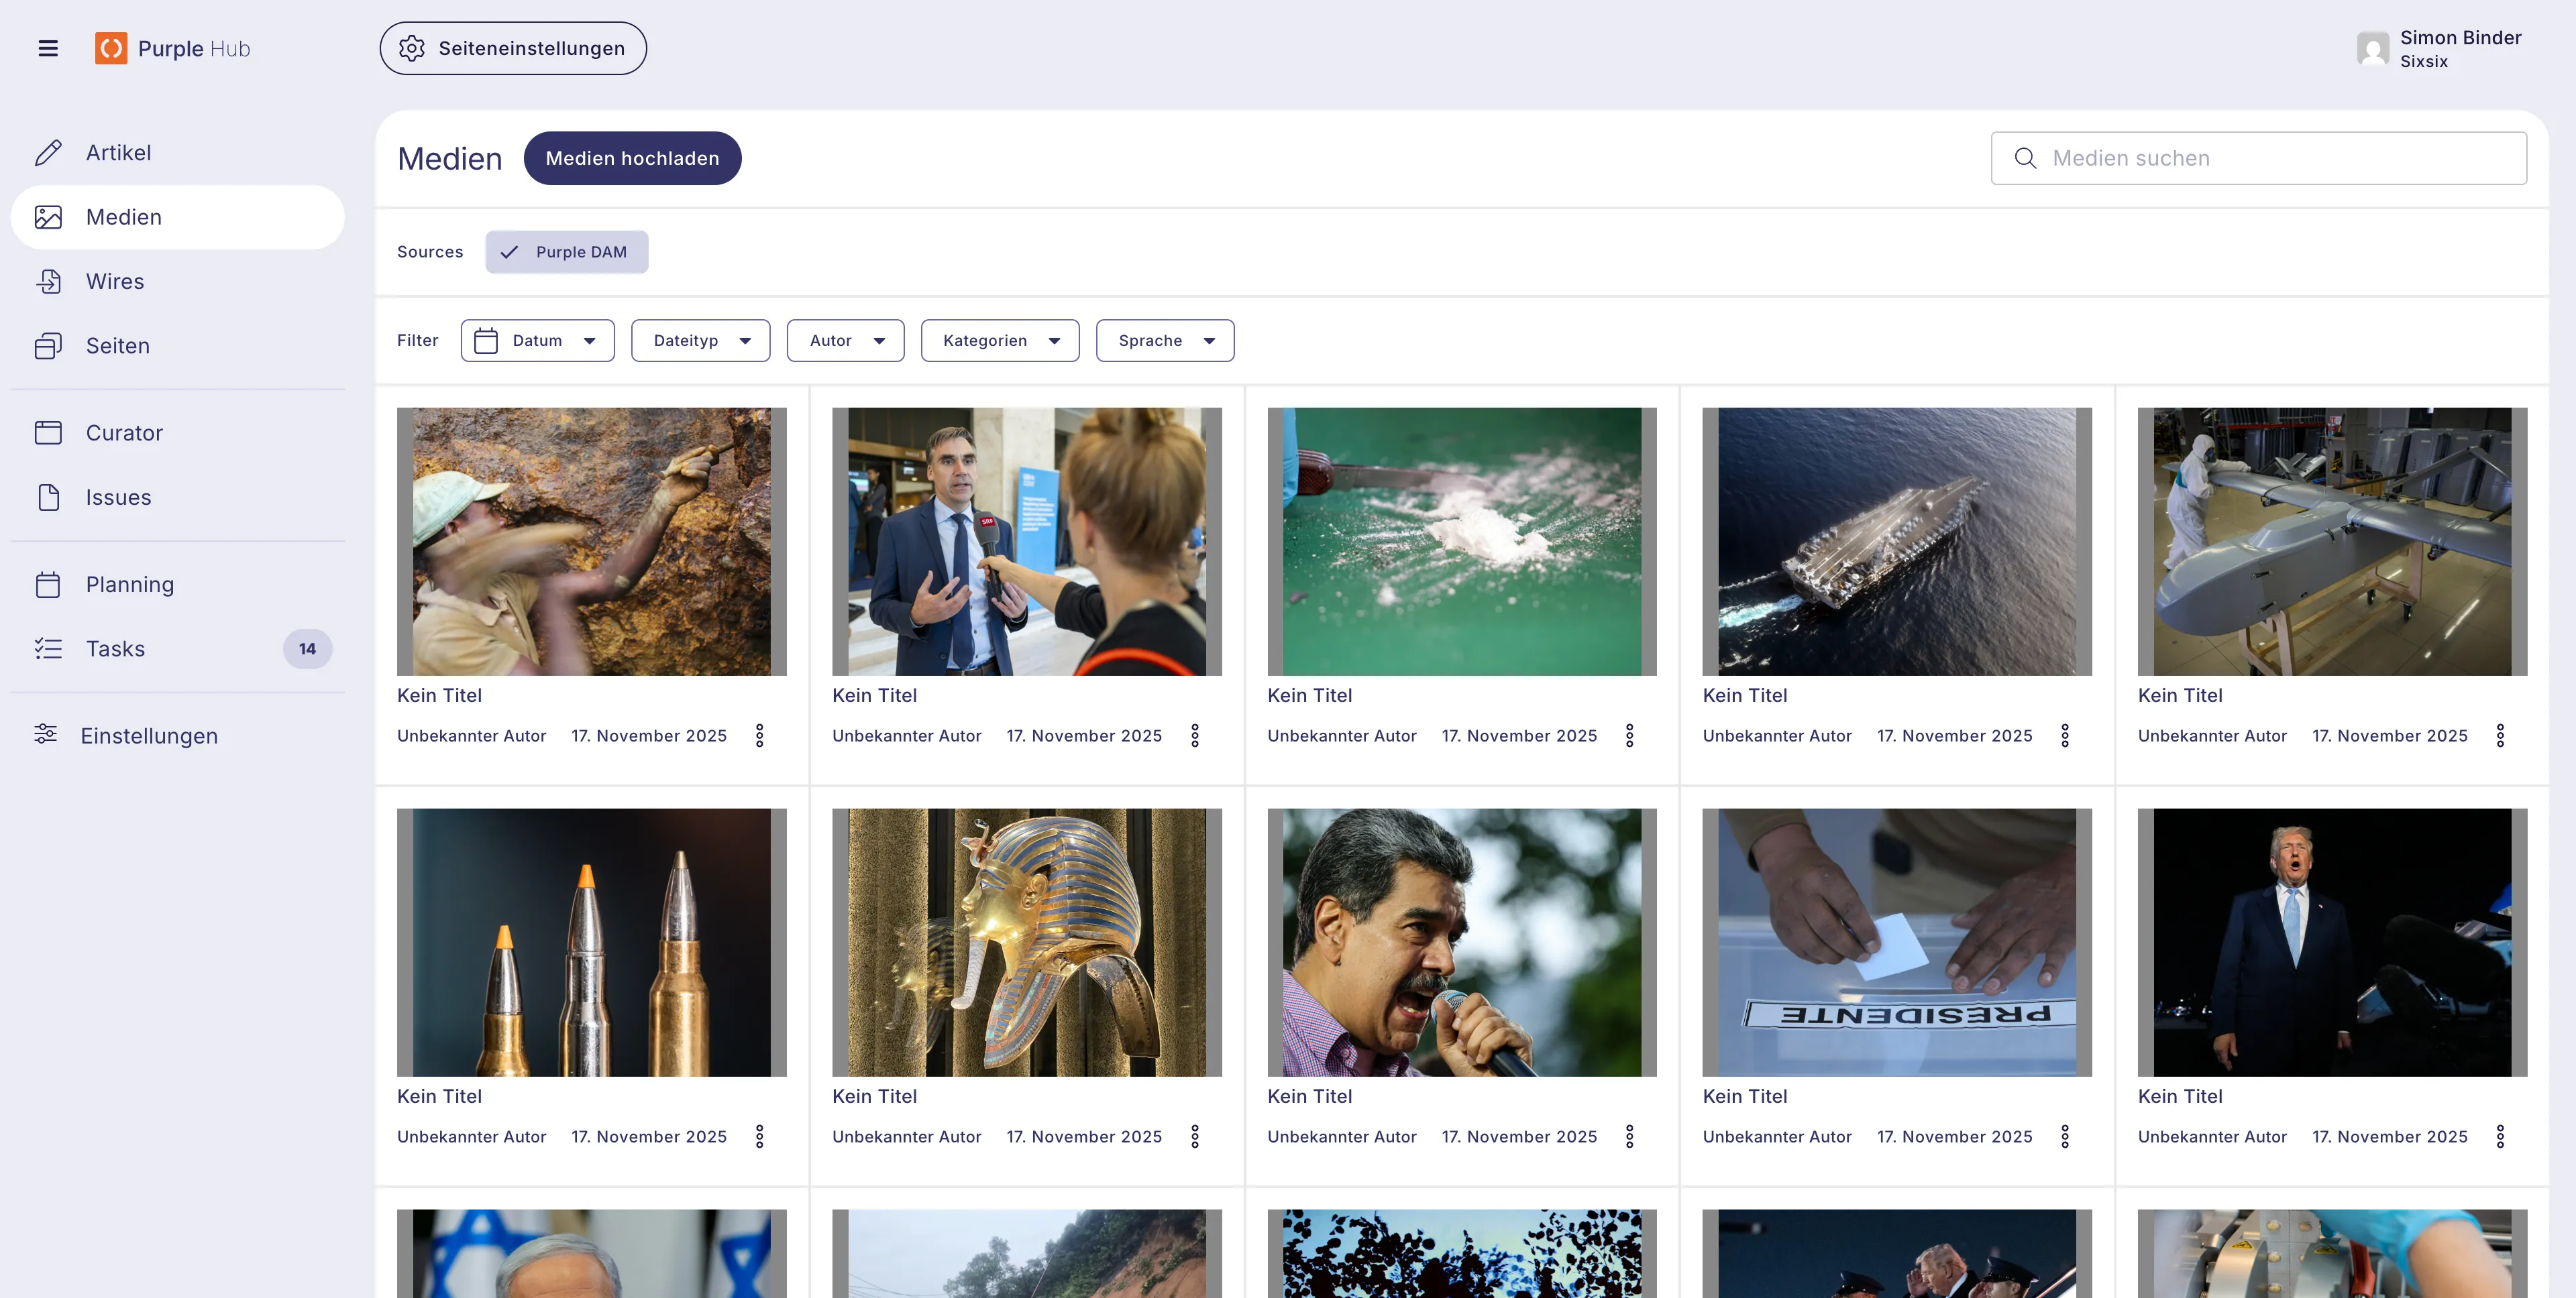Open options menu for white powder photo
The width and height of the screenshot is (2576, 1298).
click(1630, 736)
